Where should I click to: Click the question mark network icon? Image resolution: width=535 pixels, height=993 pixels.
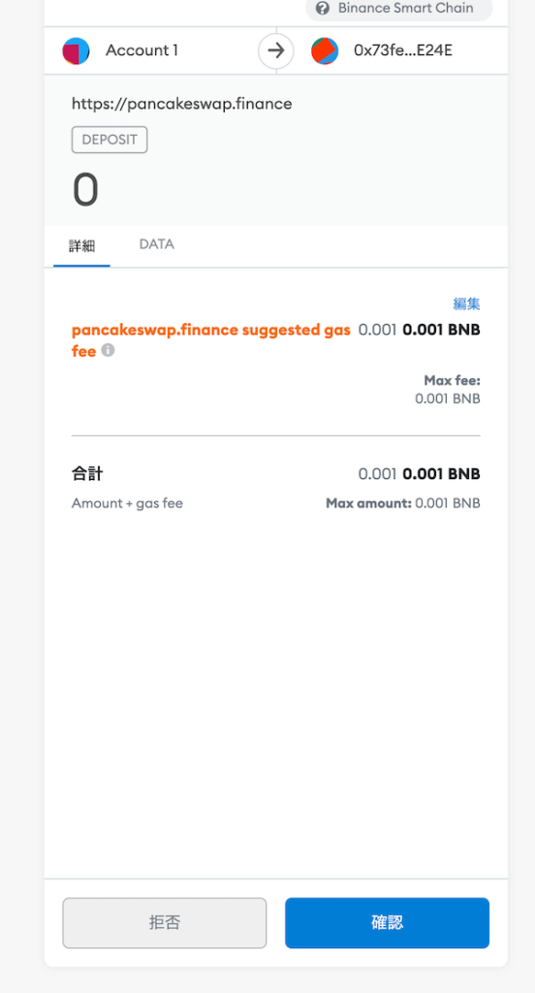click(323, 8)
